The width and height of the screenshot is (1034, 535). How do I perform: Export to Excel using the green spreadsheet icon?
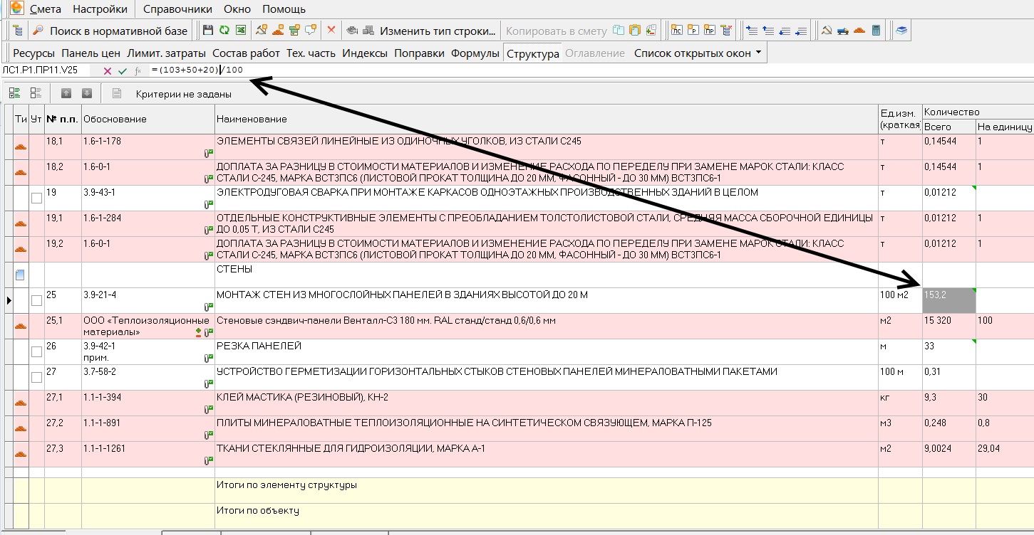[x=241, y=31]
